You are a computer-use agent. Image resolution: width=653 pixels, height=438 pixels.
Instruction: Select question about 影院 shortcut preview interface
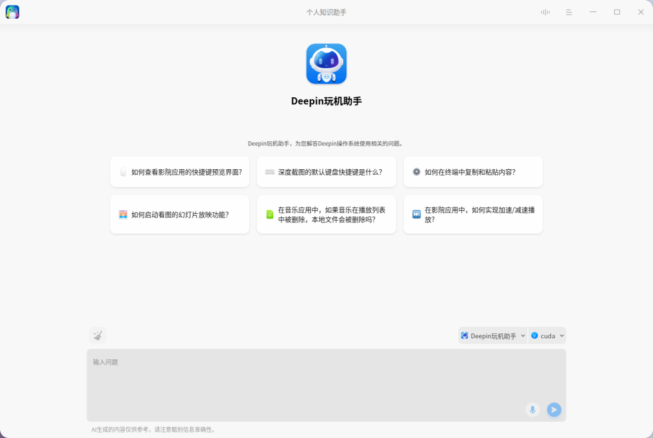pos(180,172)
